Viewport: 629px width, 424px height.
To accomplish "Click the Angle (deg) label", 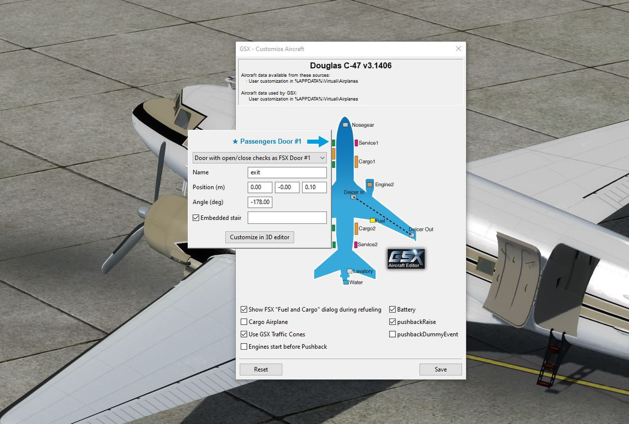I will click(x=208, y=202).
